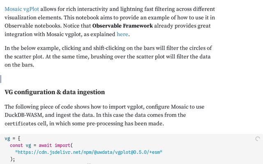Click the inline "certificates" code reference
This screenshot has width=263, height=164.
click(21, 124)
